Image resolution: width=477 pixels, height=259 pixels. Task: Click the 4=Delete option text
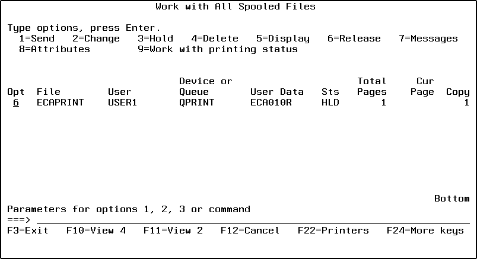click(214, 39)
